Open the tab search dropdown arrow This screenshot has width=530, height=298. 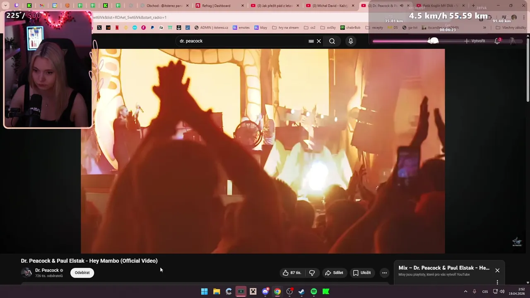pos(5,6)
